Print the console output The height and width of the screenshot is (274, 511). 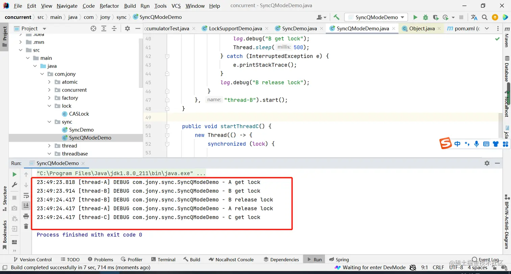tap(26, 216)
